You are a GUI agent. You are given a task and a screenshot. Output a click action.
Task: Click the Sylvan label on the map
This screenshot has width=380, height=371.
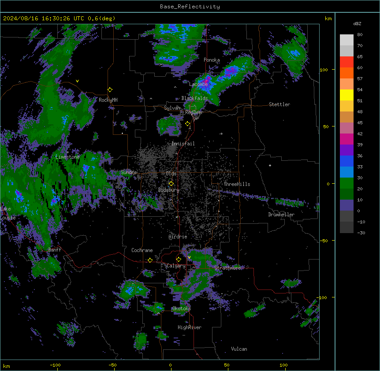tap(172, 108)
